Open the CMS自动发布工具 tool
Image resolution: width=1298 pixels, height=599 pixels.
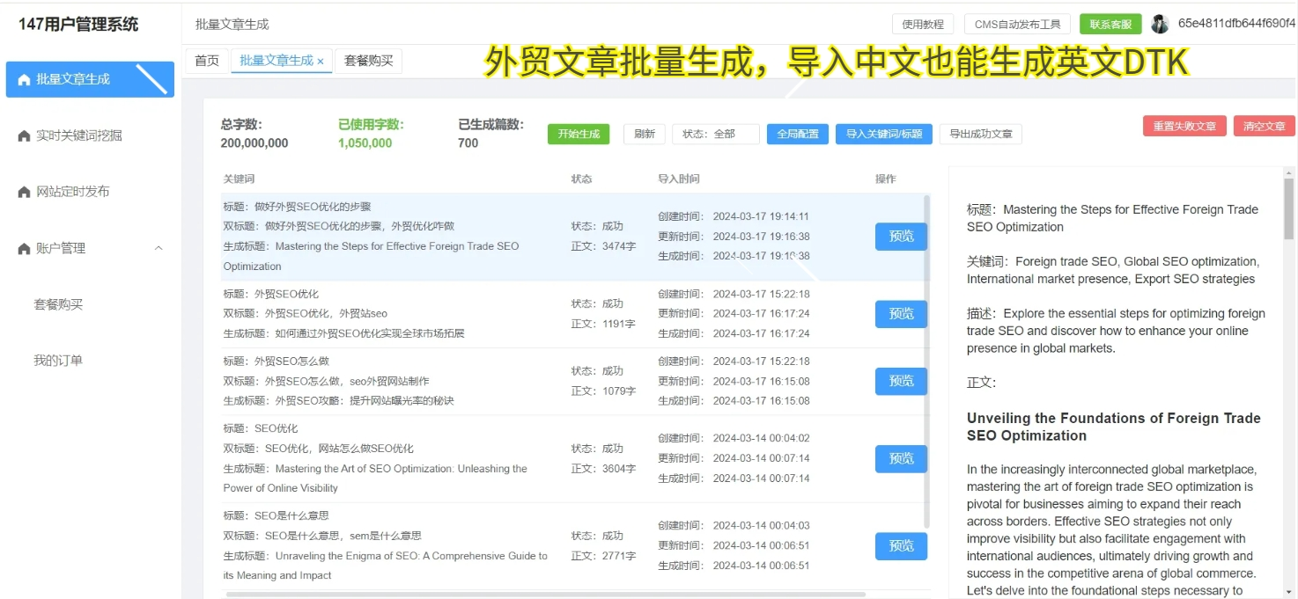tap(1017, 24)
